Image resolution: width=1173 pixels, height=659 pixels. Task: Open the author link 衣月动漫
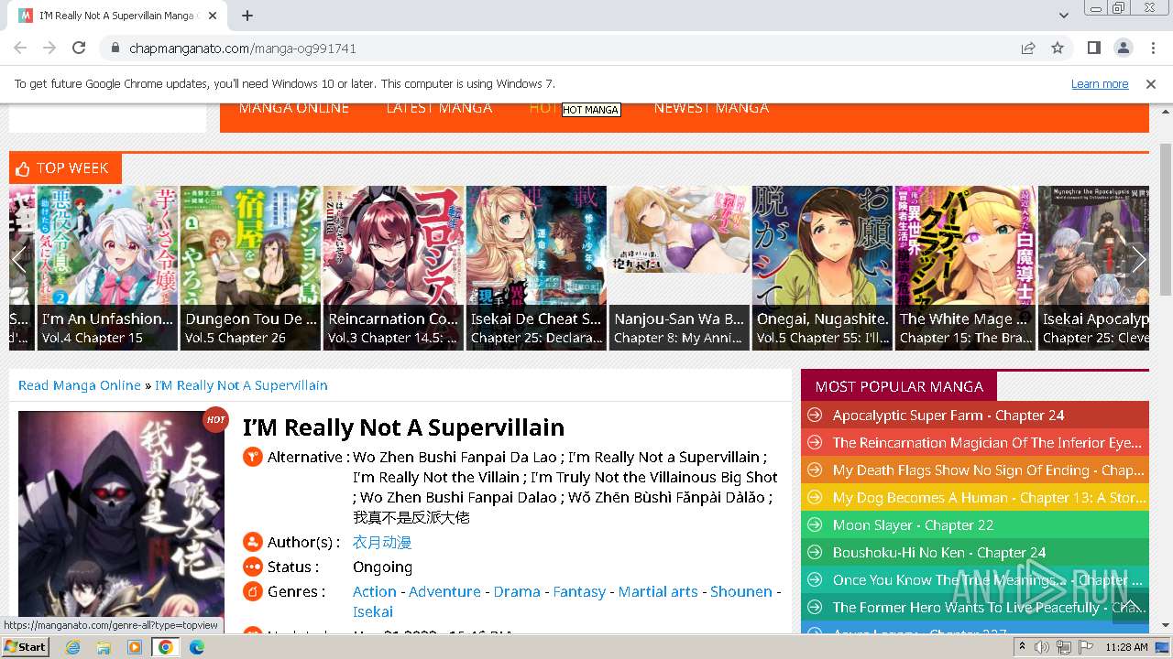click(382, 543)
